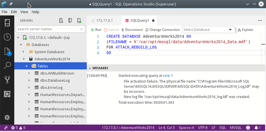Screen dimensions: 266x132
Task: Open the Servers view in activity bar
Action: click(x=7, y=23)
